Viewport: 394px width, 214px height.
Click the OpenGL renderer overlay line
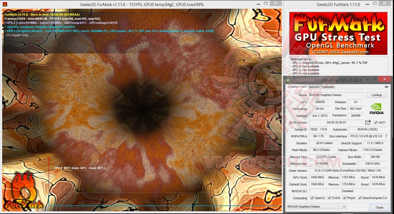tap(40, 27)
